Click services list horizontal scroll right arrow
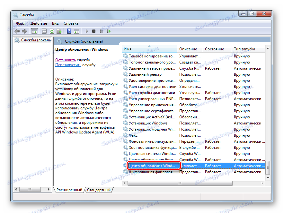 tap(262, 183)
